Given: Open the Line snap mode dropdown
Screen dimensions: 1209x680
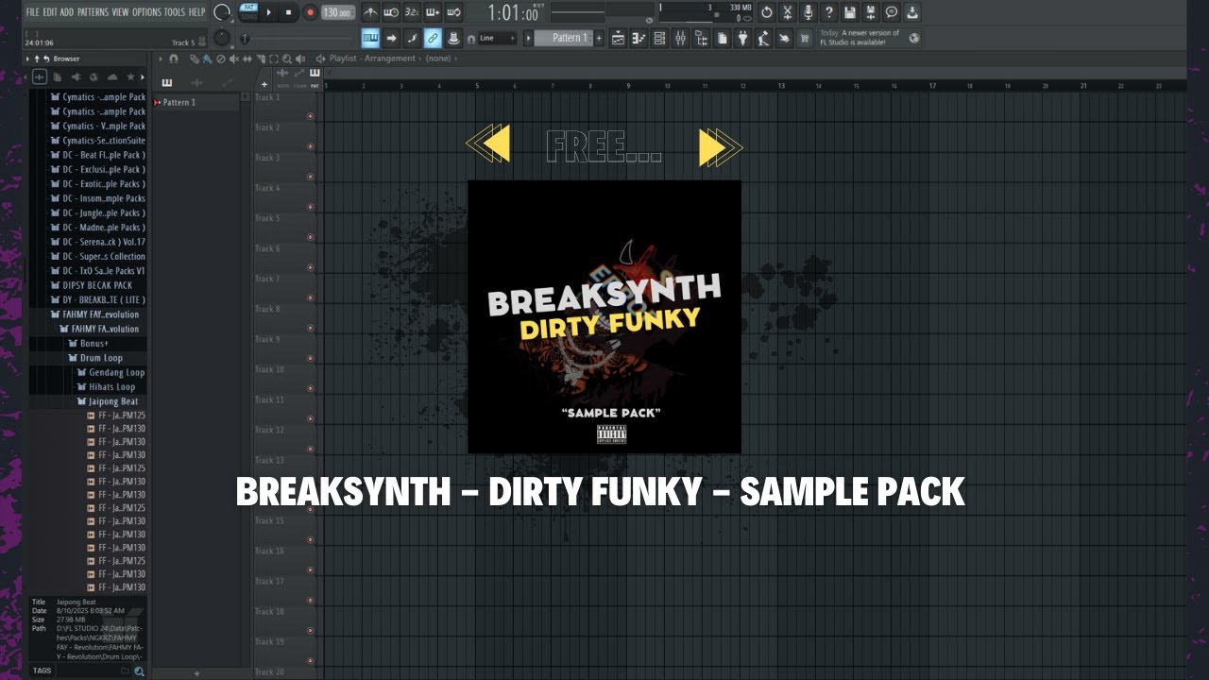Looking at the screenshot, I should [497, 38].
